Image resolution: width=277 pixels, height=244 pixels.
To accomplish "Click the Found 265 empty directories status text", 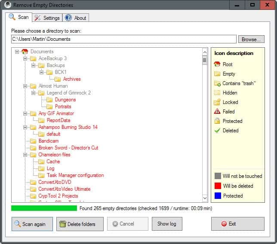I will pos(146,208).
